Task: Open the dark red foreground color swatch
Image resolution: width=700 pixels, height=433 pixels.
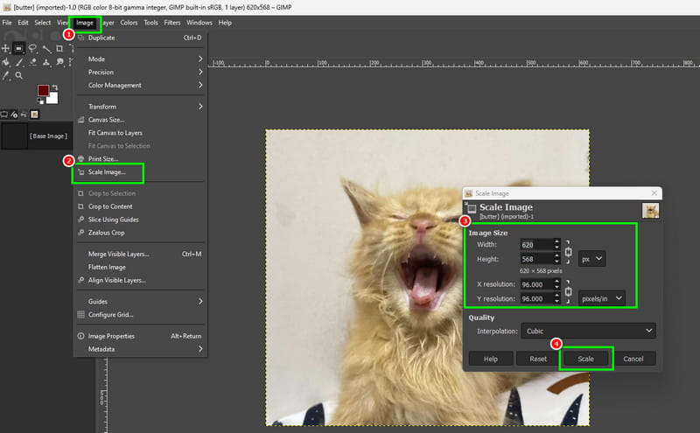Action: click(x=43, y=91)
